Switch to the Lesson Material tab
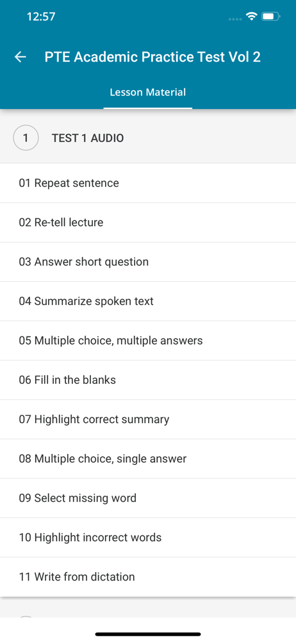The image size is (296, 642). pos(147,92)
